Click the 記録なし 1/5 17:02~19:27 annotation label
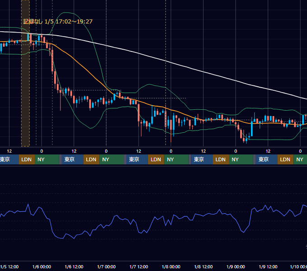 (58, 22)
